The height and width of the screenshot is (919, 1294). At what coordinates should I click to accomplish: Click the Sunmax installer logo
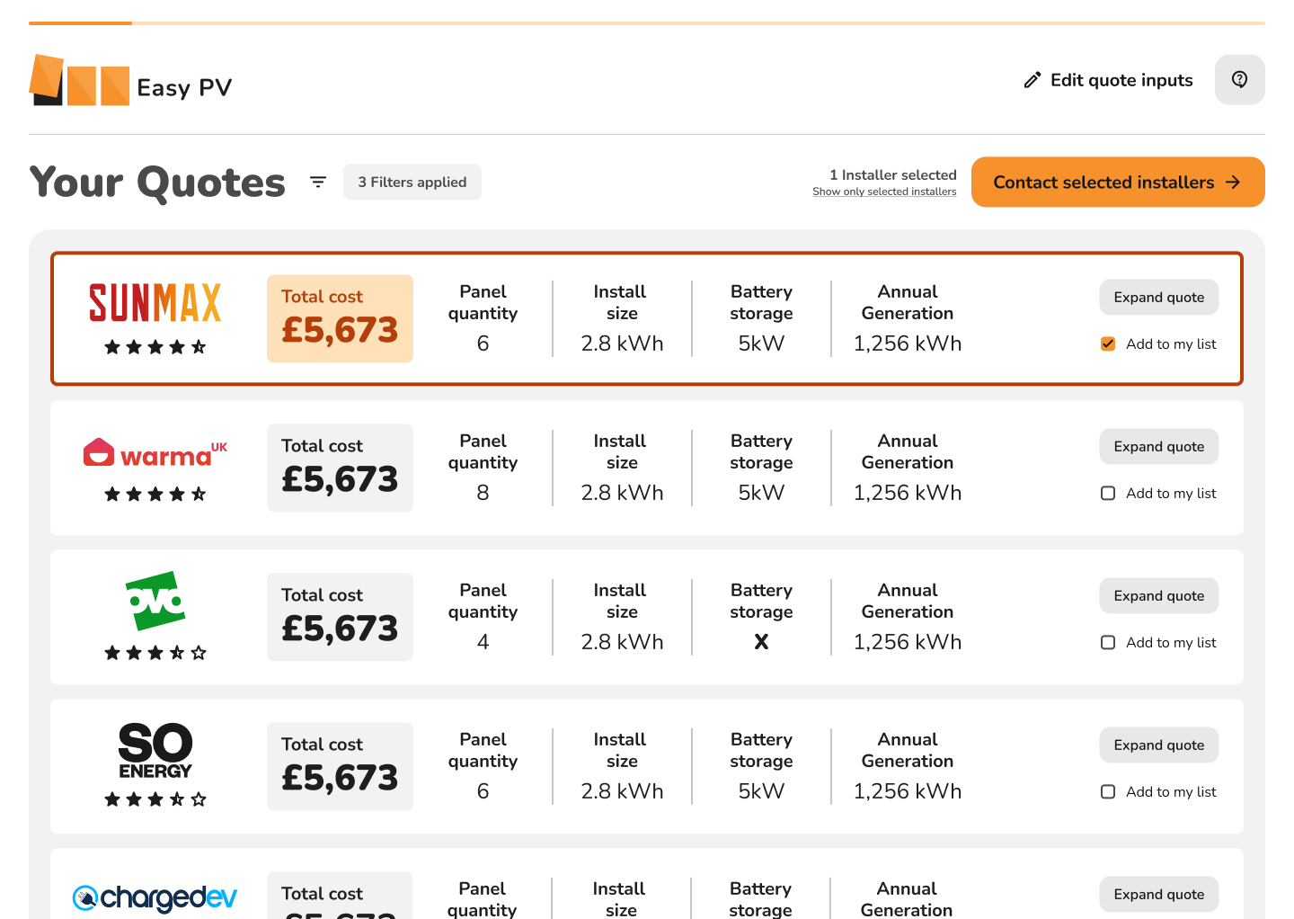click(x=155, y=303)
